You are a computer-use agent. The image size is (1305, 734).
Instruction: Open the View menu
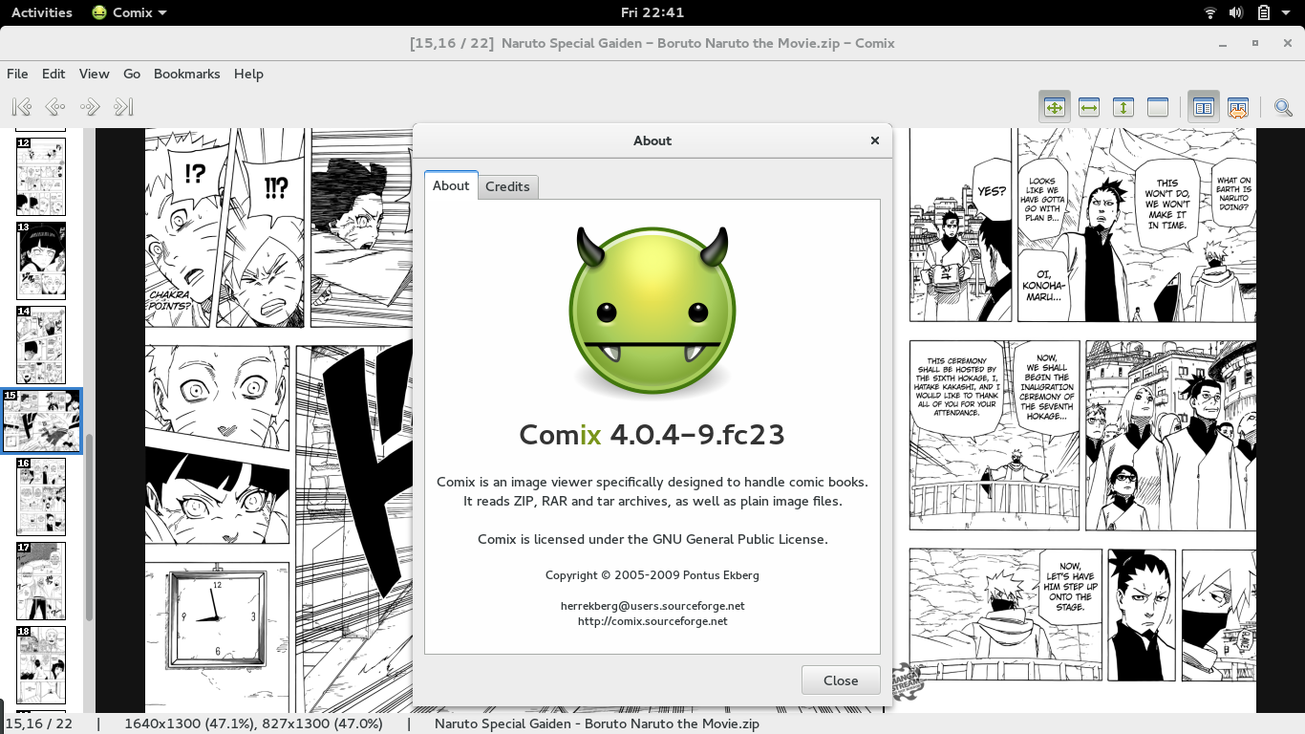click(x=94, y=74)
